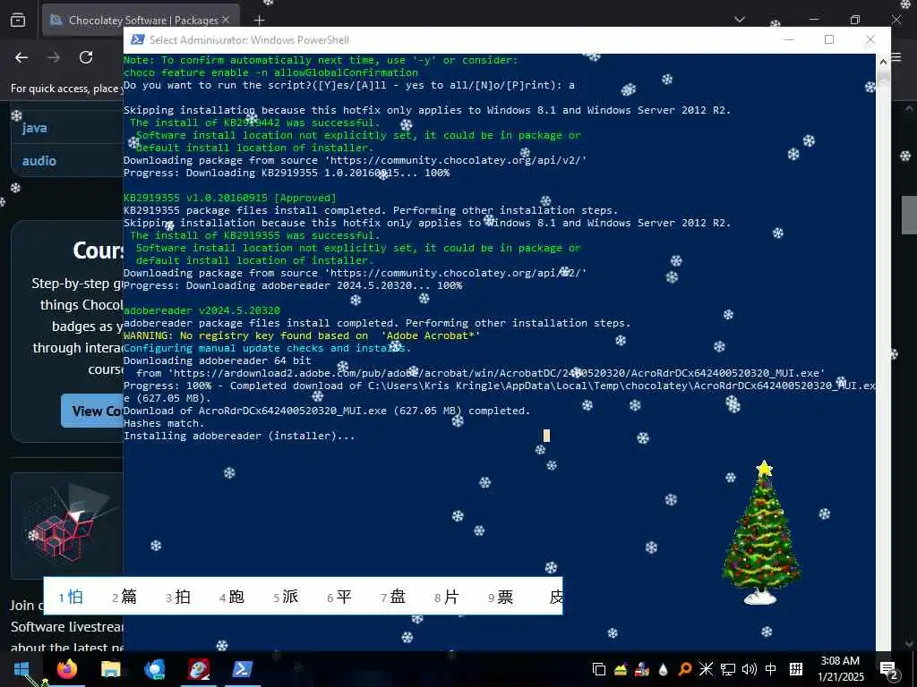The image size is (917, 687).
Task: Open the browser hamburger menu
Action: point(896,58)
